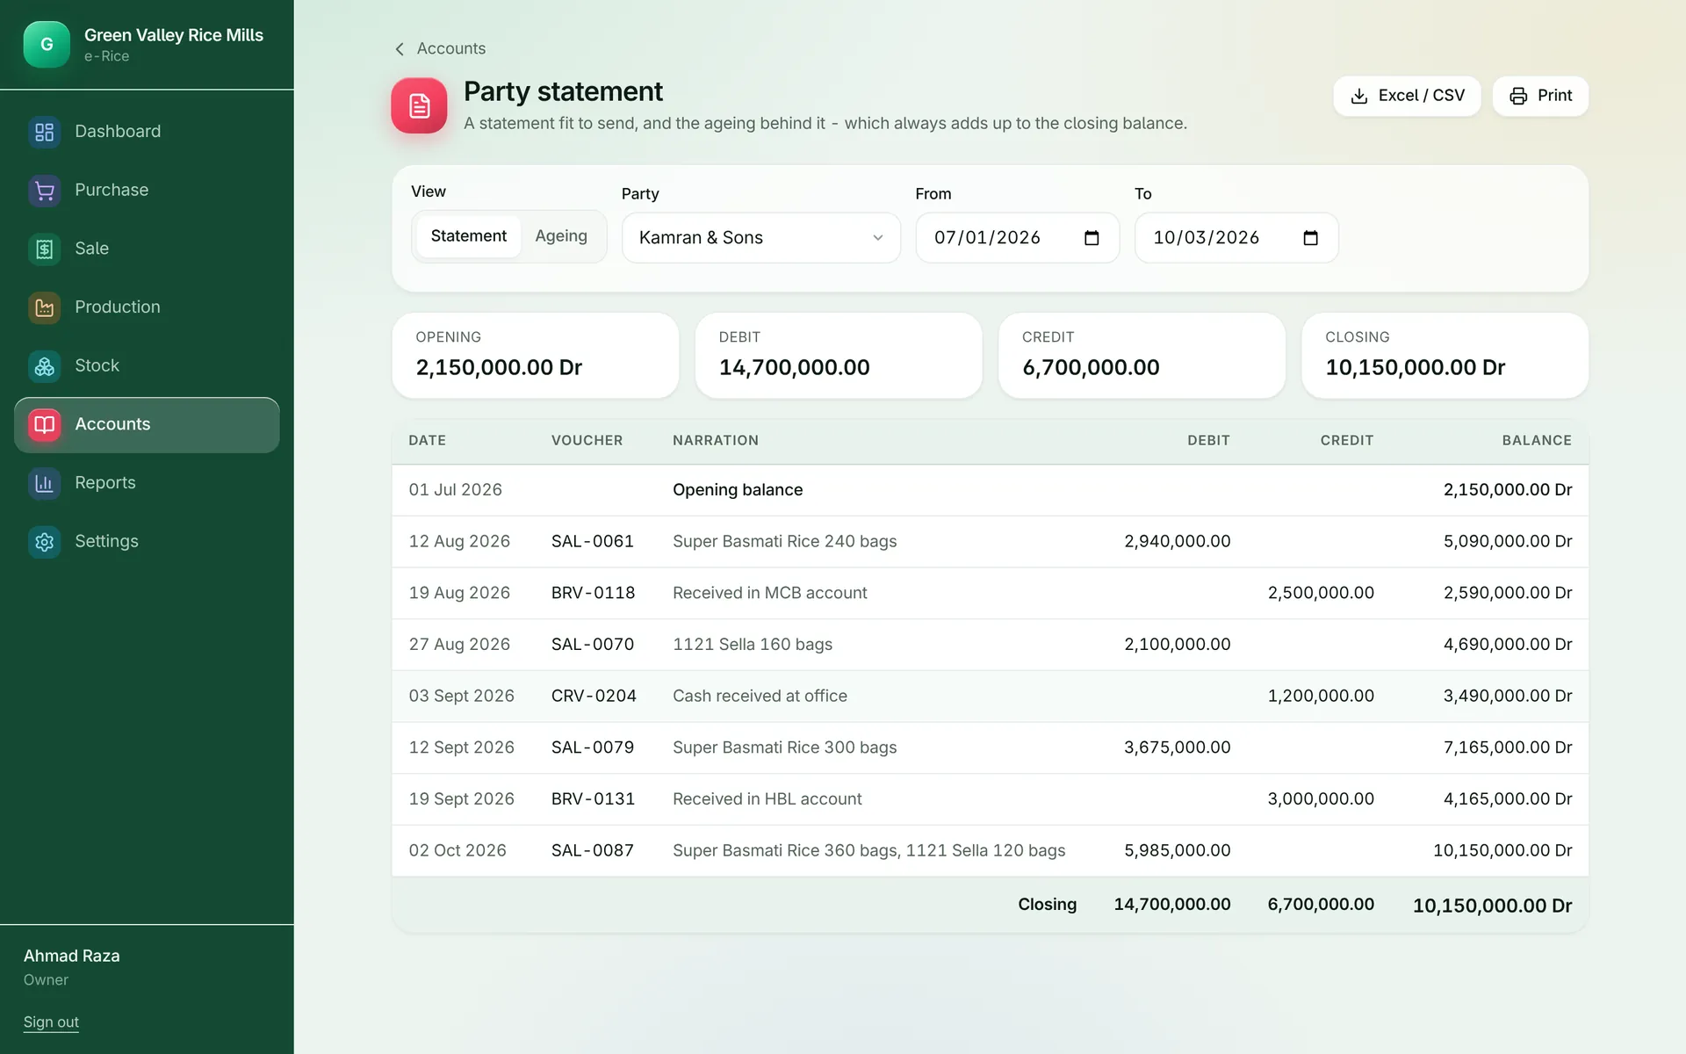Click the Reports bar chart icon
The height and width of the screenshot is (1054, 1686).
pos(45,483)
